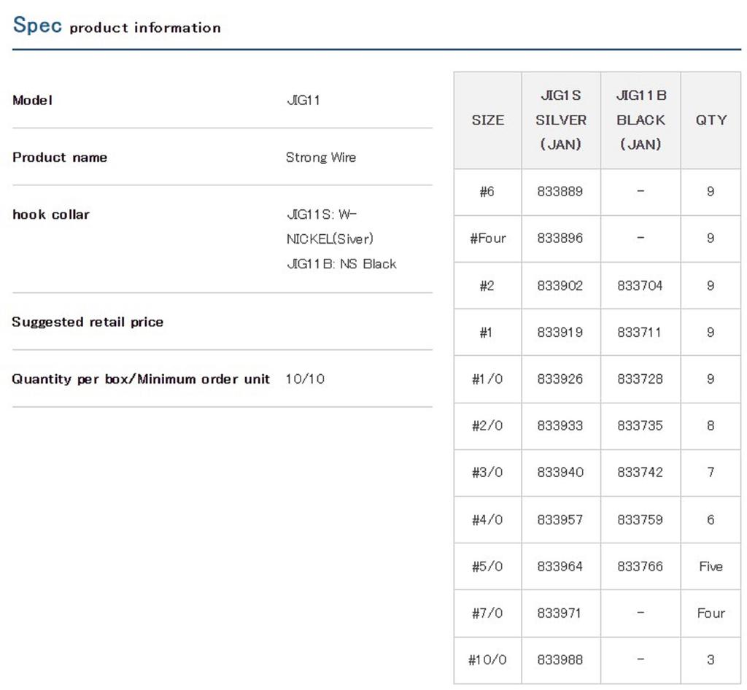Click the JIG11 model value
Image resolution: width=747 pixels, height=690 pixels.
tap(303, 100)
